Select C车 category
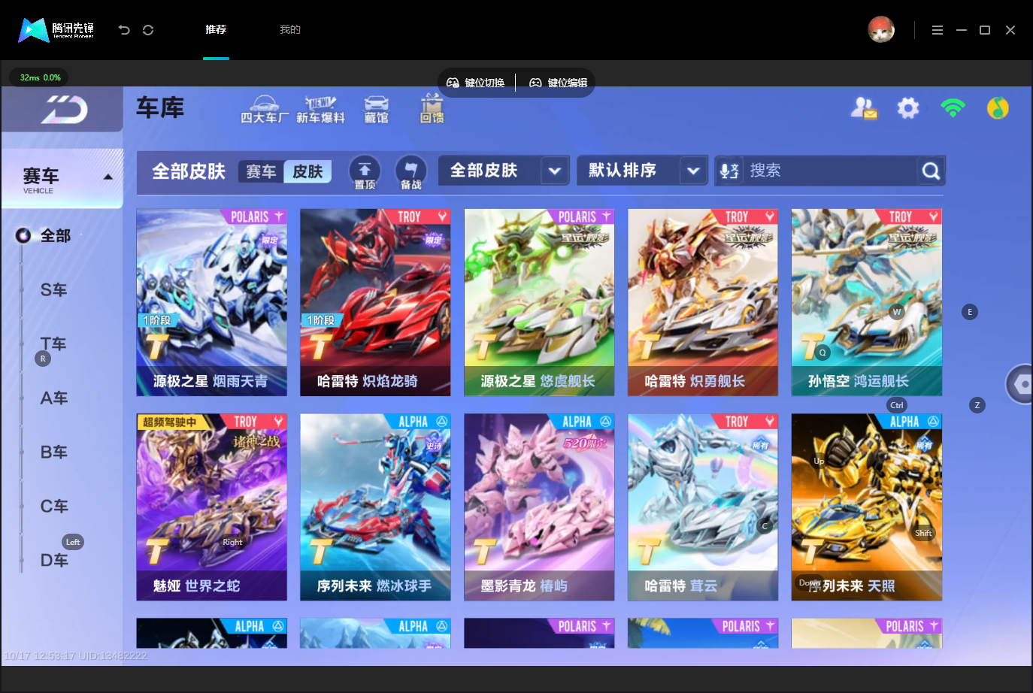Screen dimensions: 1033x693 click(x=53, y=507)
